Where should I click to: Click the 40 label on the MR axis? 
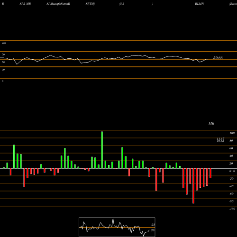231,156
